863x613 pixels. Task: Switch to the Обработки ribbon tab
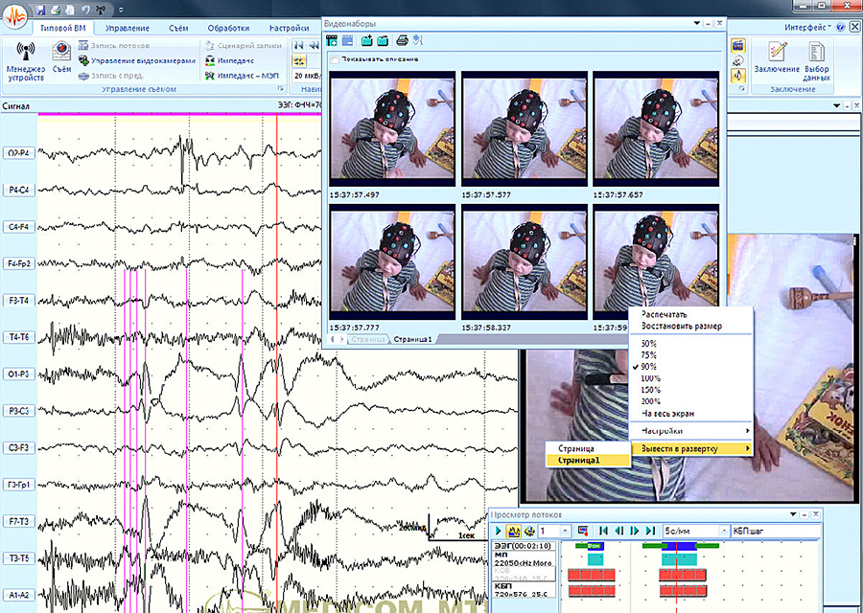(228, 29)
